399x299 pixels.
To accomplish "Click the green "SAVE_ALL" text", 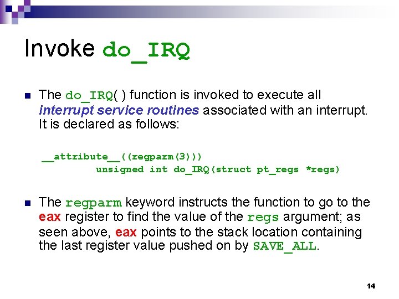I will point(285,246).
